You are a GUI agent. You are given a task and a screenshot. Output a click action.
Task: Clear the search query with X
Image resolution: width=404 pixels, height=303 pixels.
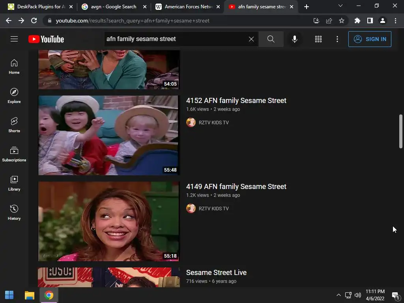point(251,39)
